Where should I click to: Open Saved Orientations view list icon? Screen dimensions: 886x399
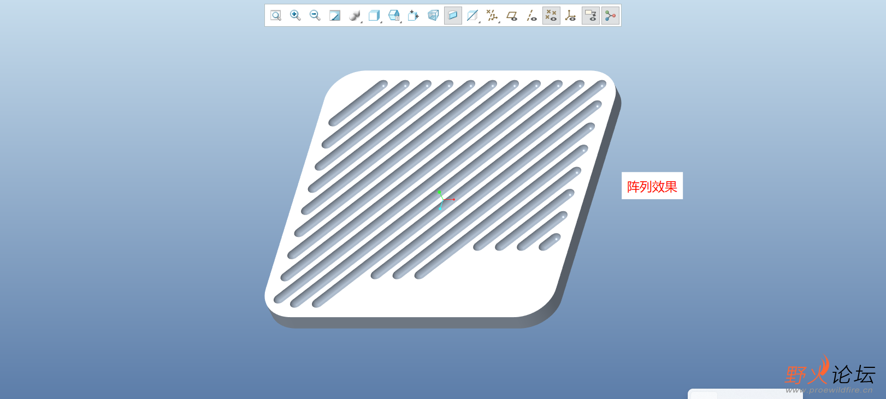coord(393,15)
